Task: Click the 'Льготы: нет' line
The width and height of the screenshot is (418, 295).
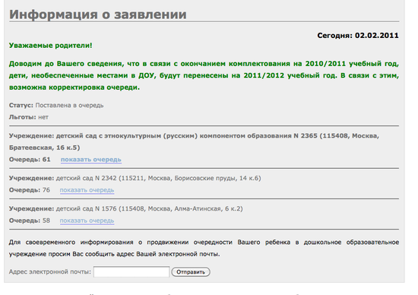Action: 29,117
